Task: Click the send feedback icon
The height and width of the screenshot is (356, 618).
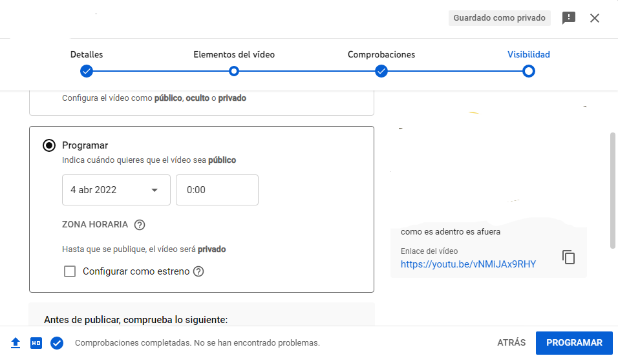Action: pyautogui.click(x=569, y=18)
